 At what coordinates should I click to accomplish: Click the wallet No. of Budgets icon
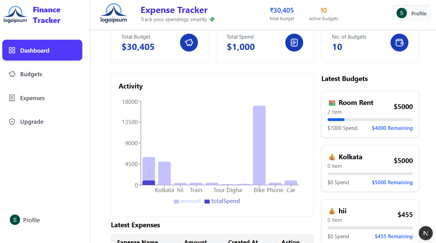tap(399, 43)
